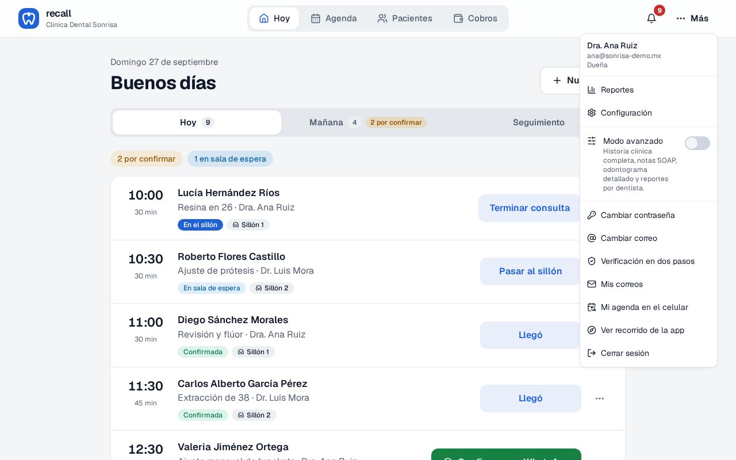Mark Carlos Alberto García Pérez as Llegó

[x=531, y=398]
